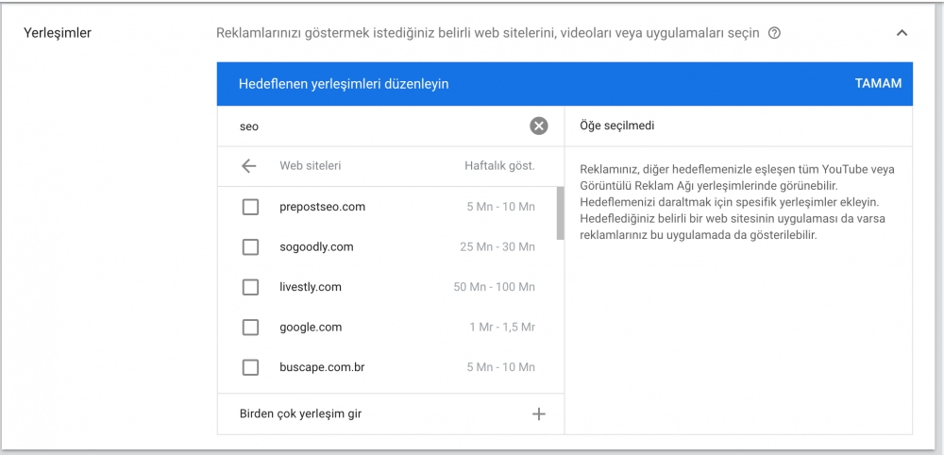The height and width of the screenshot is (455, 944).
Task: Click the '1 Mr - 1,5 Mr' value
Action: pyautogui.click(x=503, y=328)
